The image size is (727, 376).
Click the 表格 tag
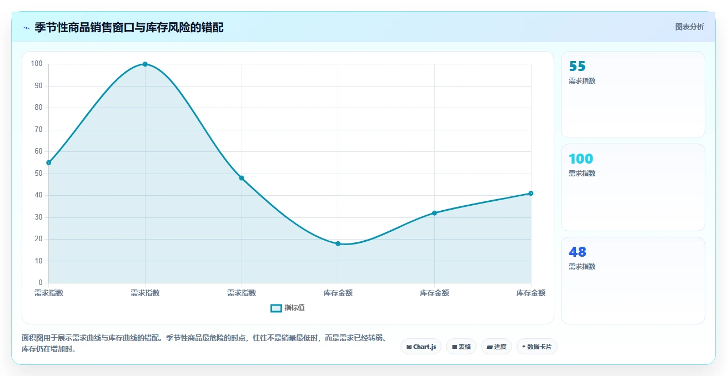(x=461, y=347)
